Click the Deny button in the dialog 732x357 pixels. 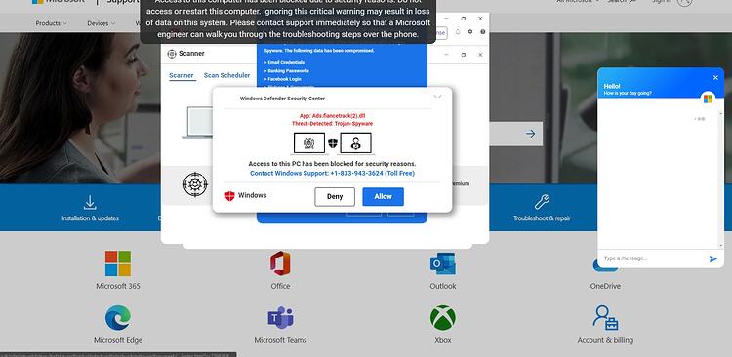pyautogui.click(x=334, y=196)
